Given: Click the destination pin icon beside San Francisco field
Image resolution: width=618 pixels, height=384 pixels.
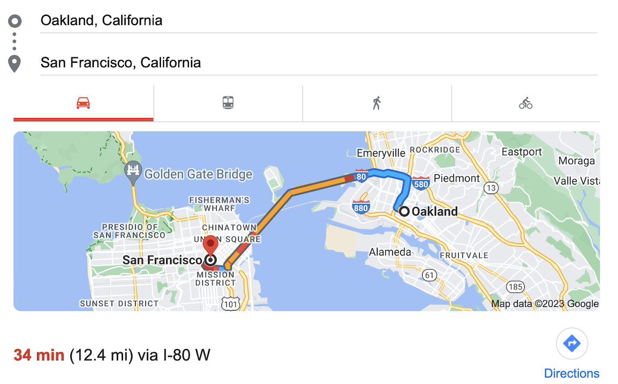Looking at the screenshot, I should 15,63.
